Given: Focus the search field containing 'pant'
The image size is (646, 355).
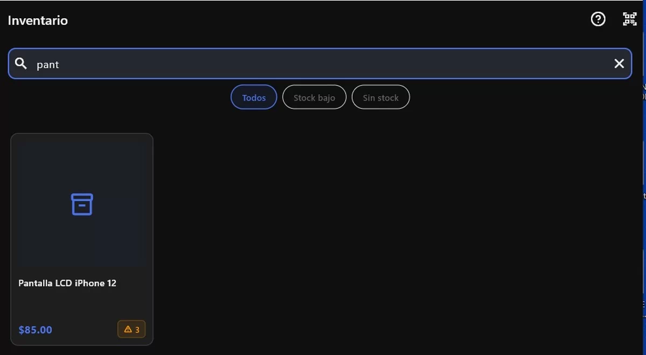Looking at the screenshot, I should [x=320, y=63].
